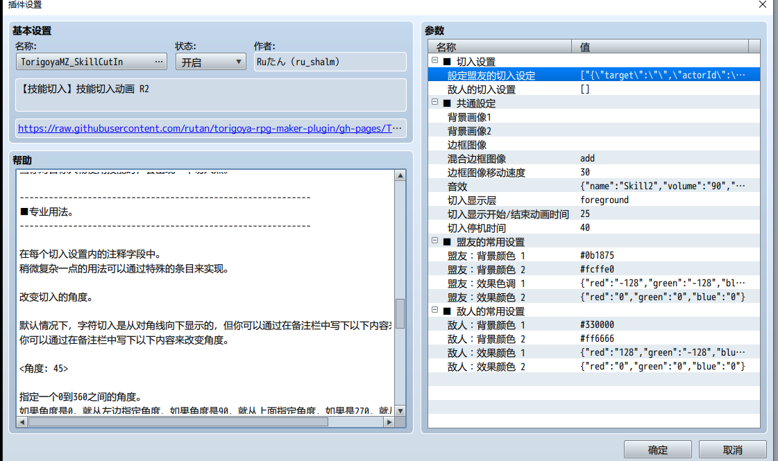
Task: Collapse the 切入设置 parameter group
Action: pos(434,60)
